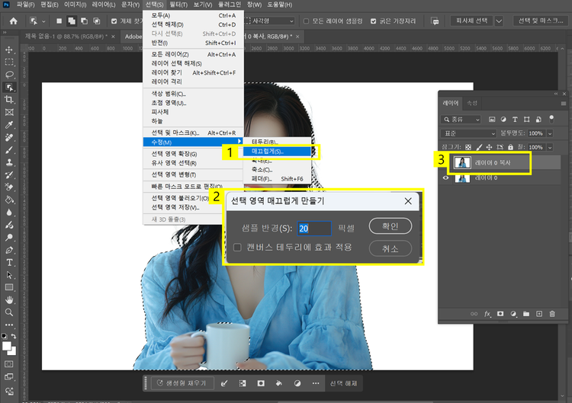Open the layers panel menu icon

tap(564, 104)
